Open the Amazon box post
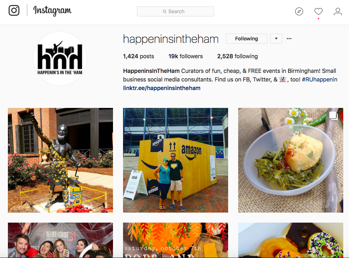 (175, 160)
